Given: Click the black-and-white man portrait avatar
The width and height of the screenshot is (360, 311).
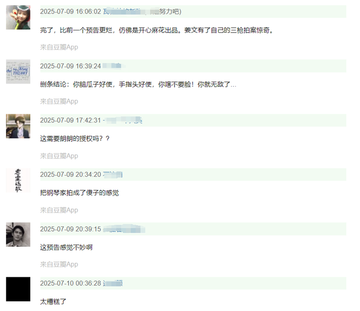Looking at the screenshot, I should [x=18, y=234].
